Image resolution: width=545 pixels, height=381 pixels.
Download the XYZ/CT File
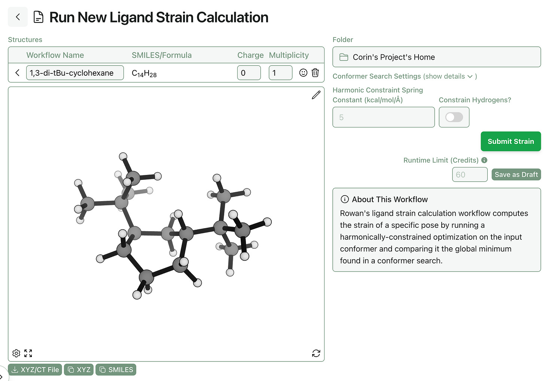35,370
